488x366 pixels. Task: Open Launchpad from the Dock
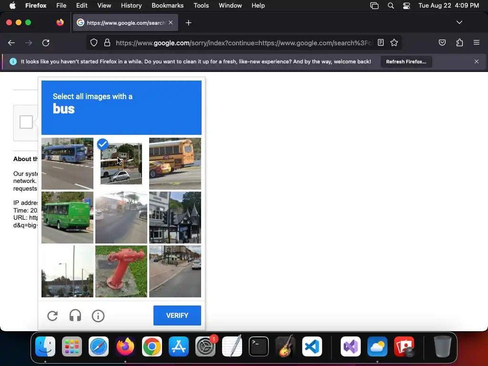pos(72,346)
